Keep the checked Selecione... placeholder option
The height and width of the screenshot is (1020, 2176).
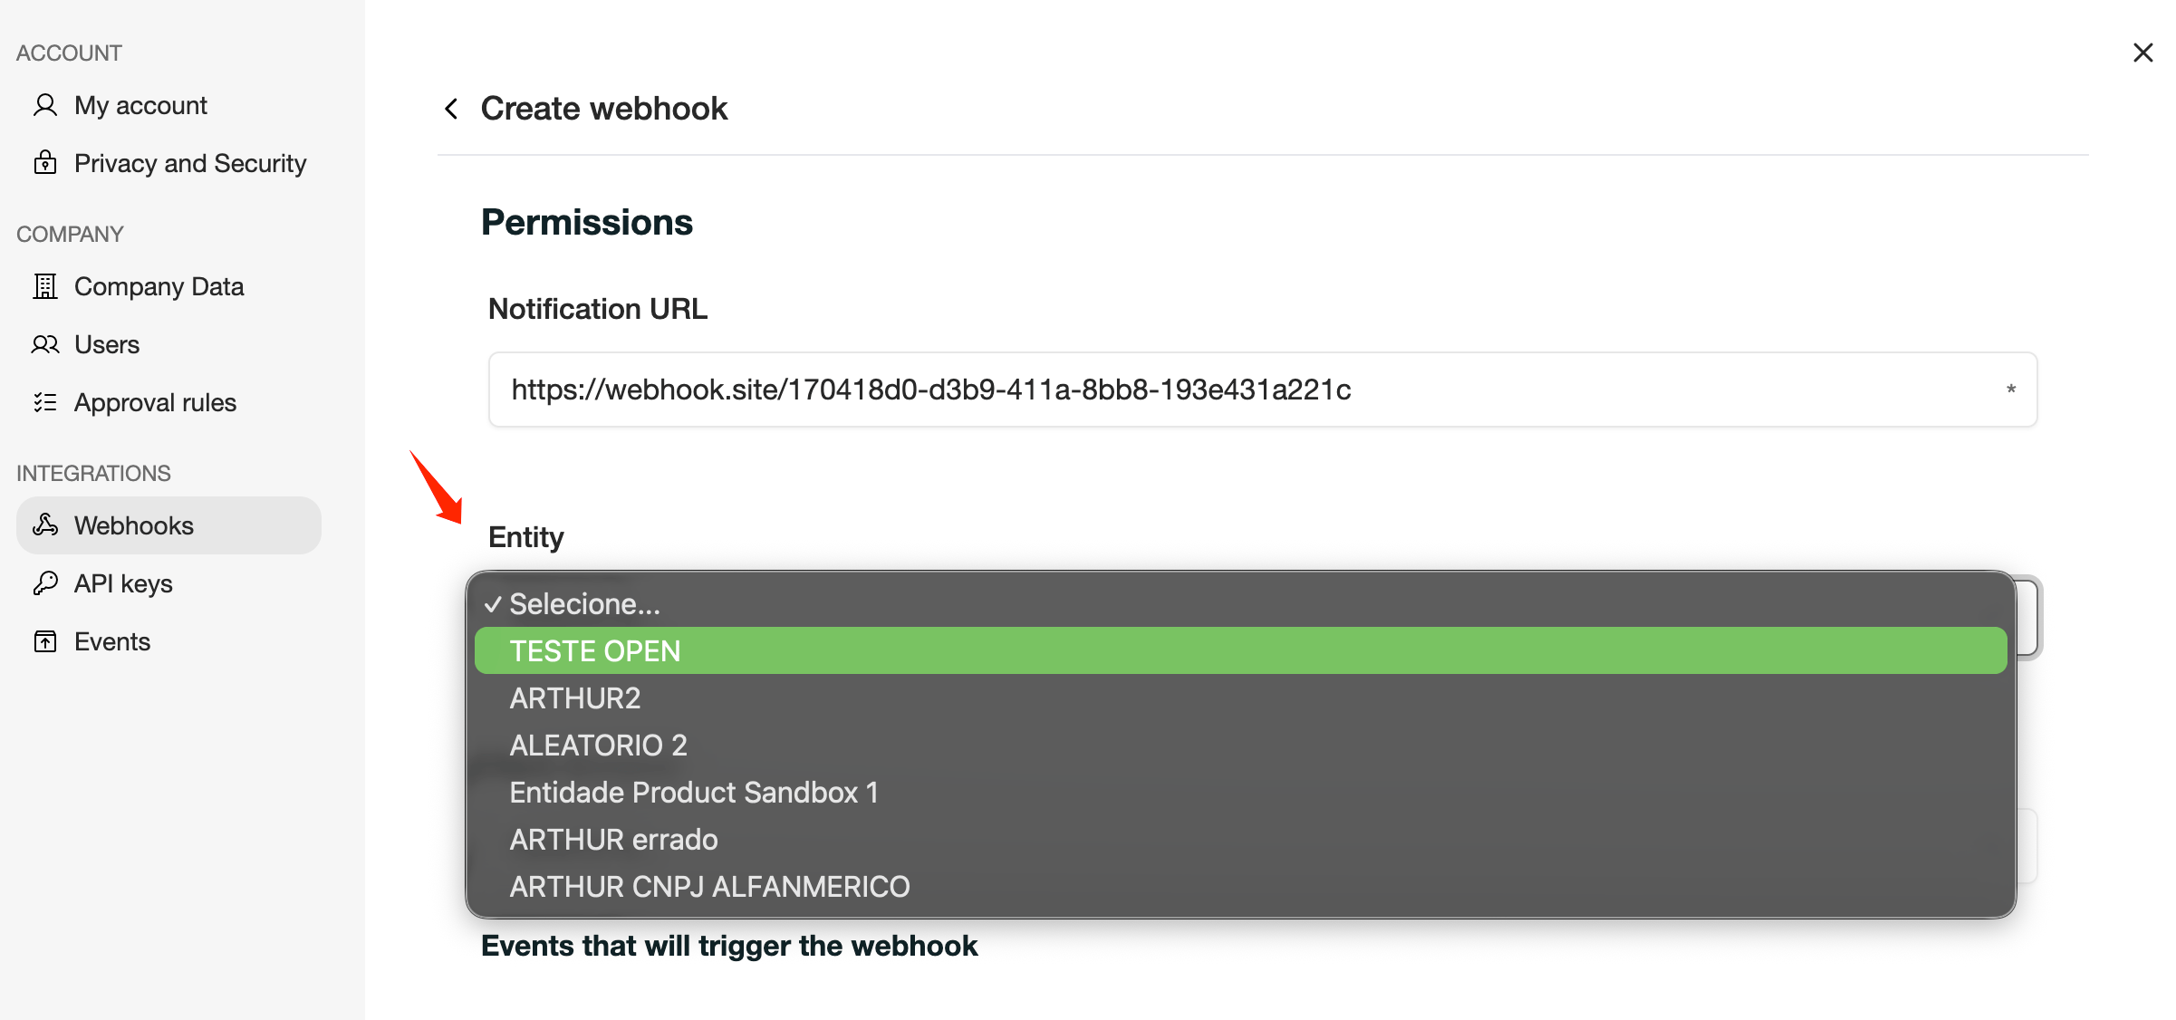(1240, 603)
